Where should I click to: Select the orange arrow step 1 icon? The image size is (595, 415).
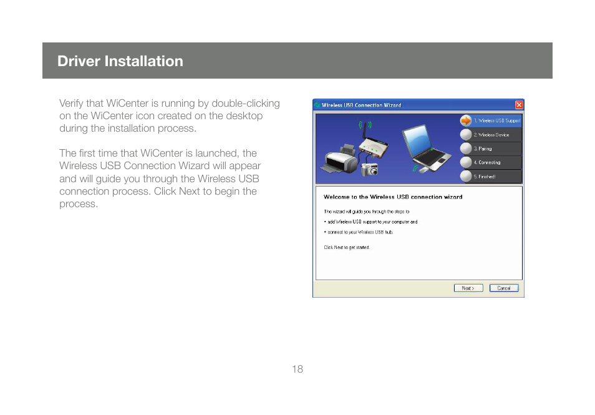point(466,120)
